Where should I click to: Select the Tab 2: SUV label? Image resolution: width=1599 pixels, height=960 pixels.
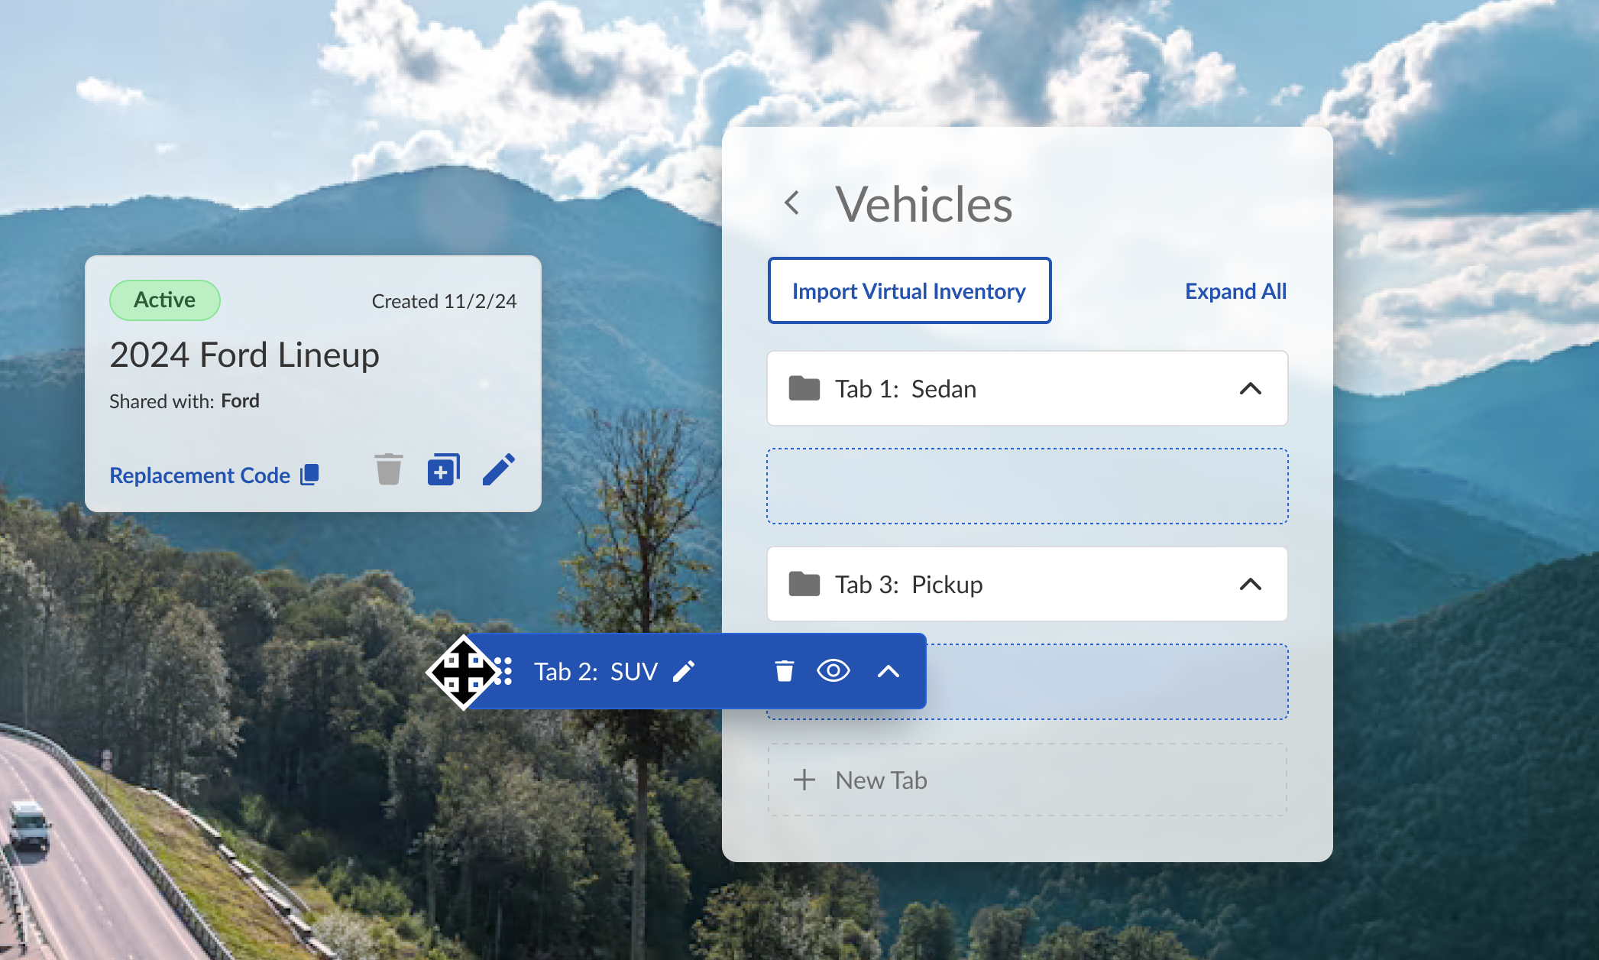[x=596, y=671]
